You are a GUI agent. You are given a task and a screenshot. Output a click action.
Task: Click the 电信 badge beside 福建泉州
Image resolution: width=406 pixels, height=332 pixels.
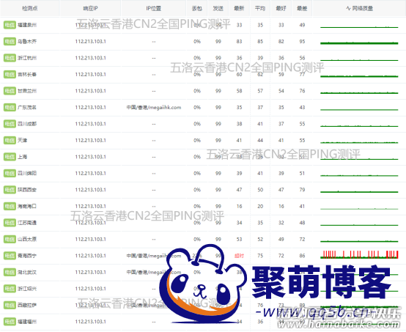click(x=10, y=25)
